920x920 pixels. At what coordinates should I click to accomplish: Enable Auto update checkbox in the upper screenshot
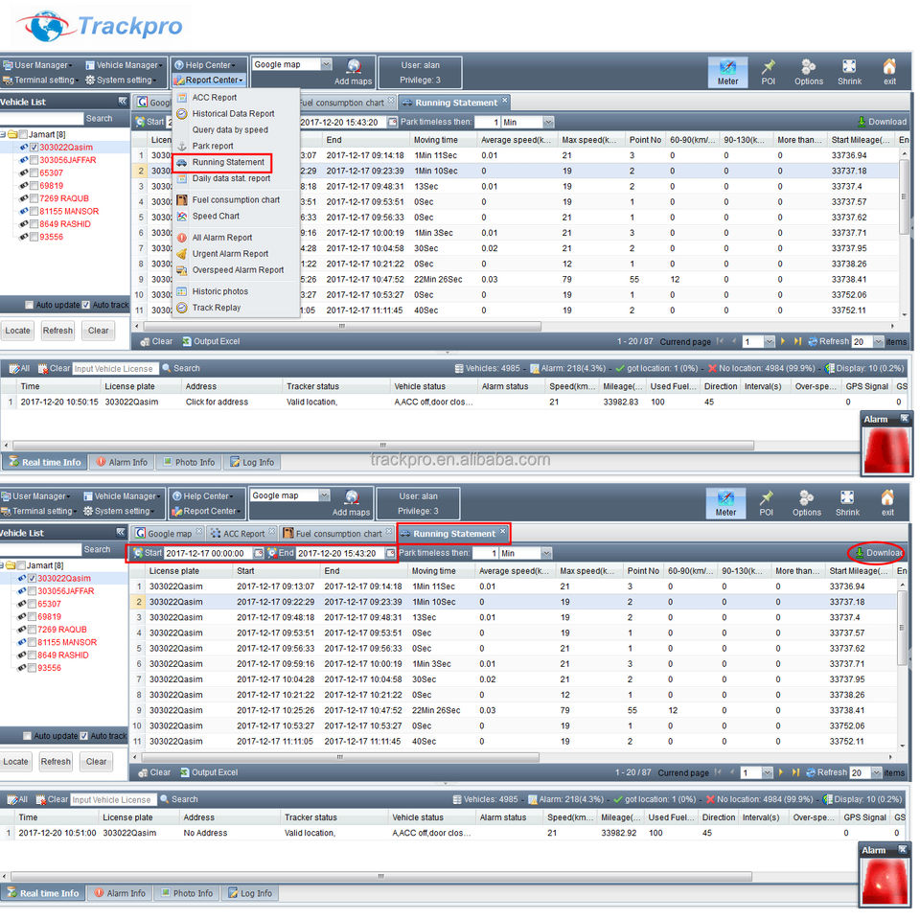click(29, 305)
